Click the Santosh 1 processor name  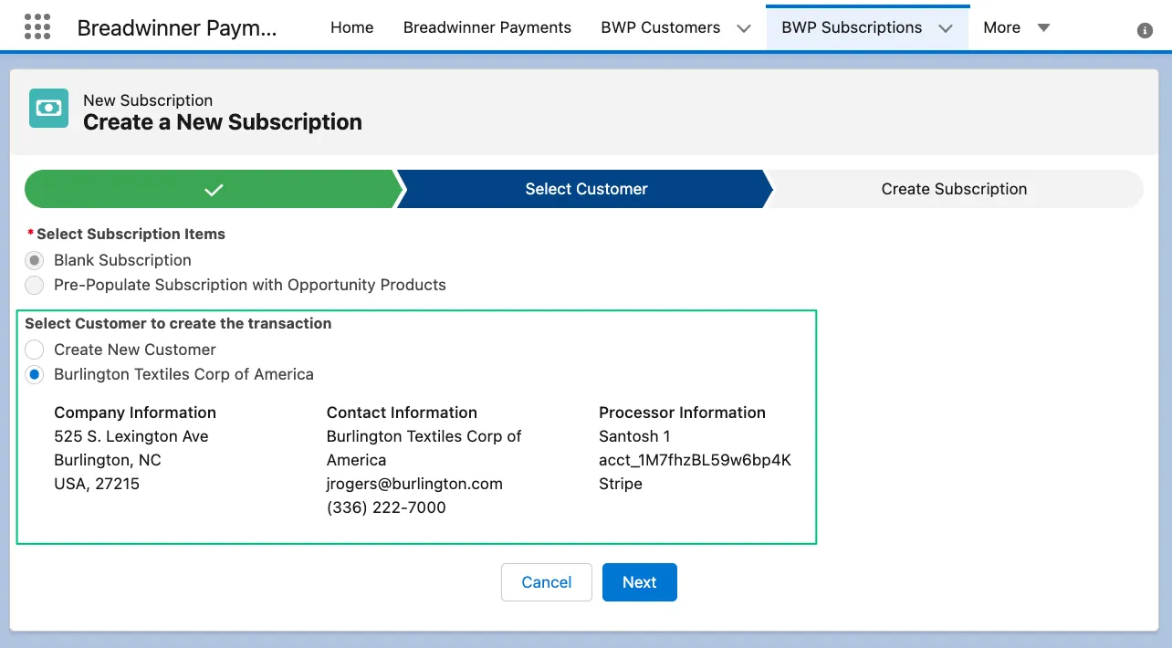point(634,436)
